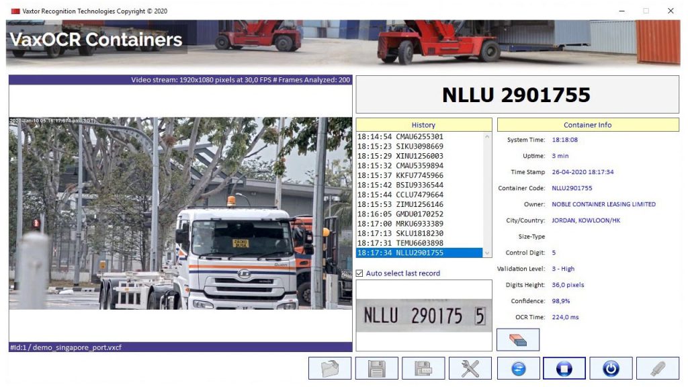Click the large NLLU 2901755 result display

(x=516, y=95)
